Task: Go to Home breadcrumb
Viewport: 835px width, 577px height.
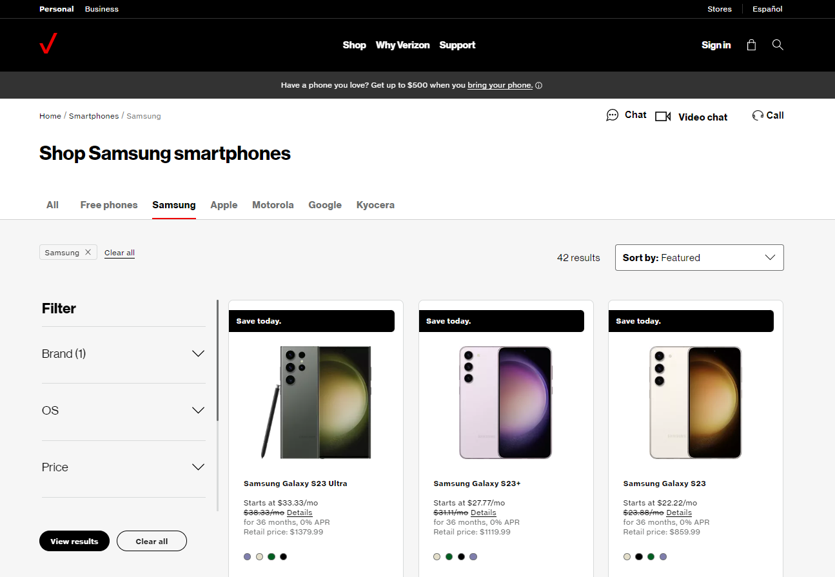Action: (x=50, y=116)
